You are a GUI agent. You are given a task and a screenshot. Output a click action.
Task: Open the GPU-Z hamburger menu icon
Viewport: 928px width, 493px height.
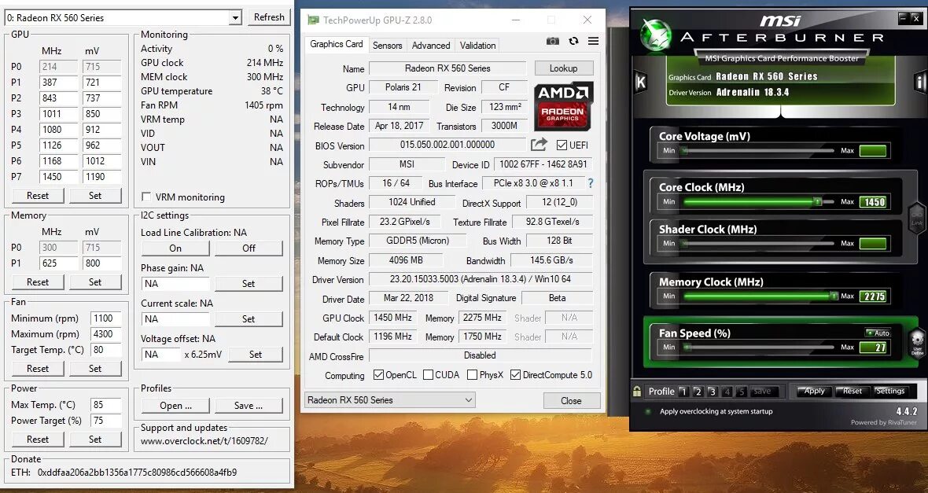(x=593, y=41)
